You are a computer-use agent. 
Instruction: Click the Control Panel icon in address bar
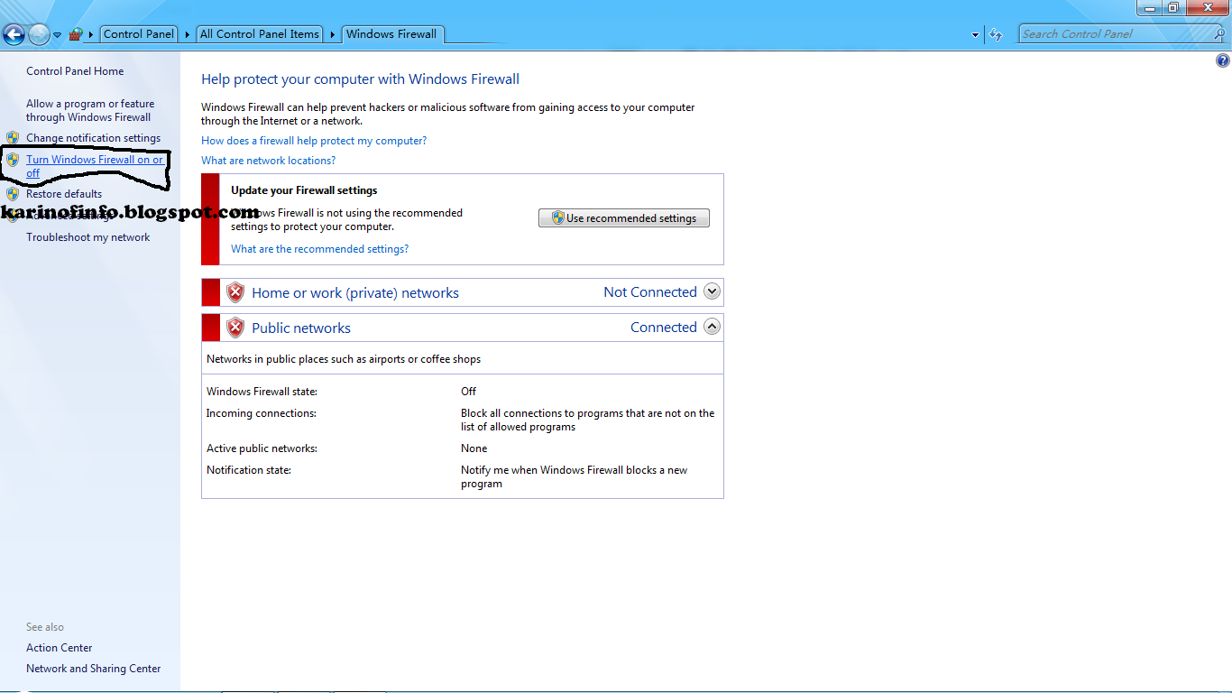click(76, 34)
